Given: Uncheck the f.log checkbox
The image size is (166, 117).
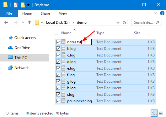Looking at the screenshot, I should [58, 75].
